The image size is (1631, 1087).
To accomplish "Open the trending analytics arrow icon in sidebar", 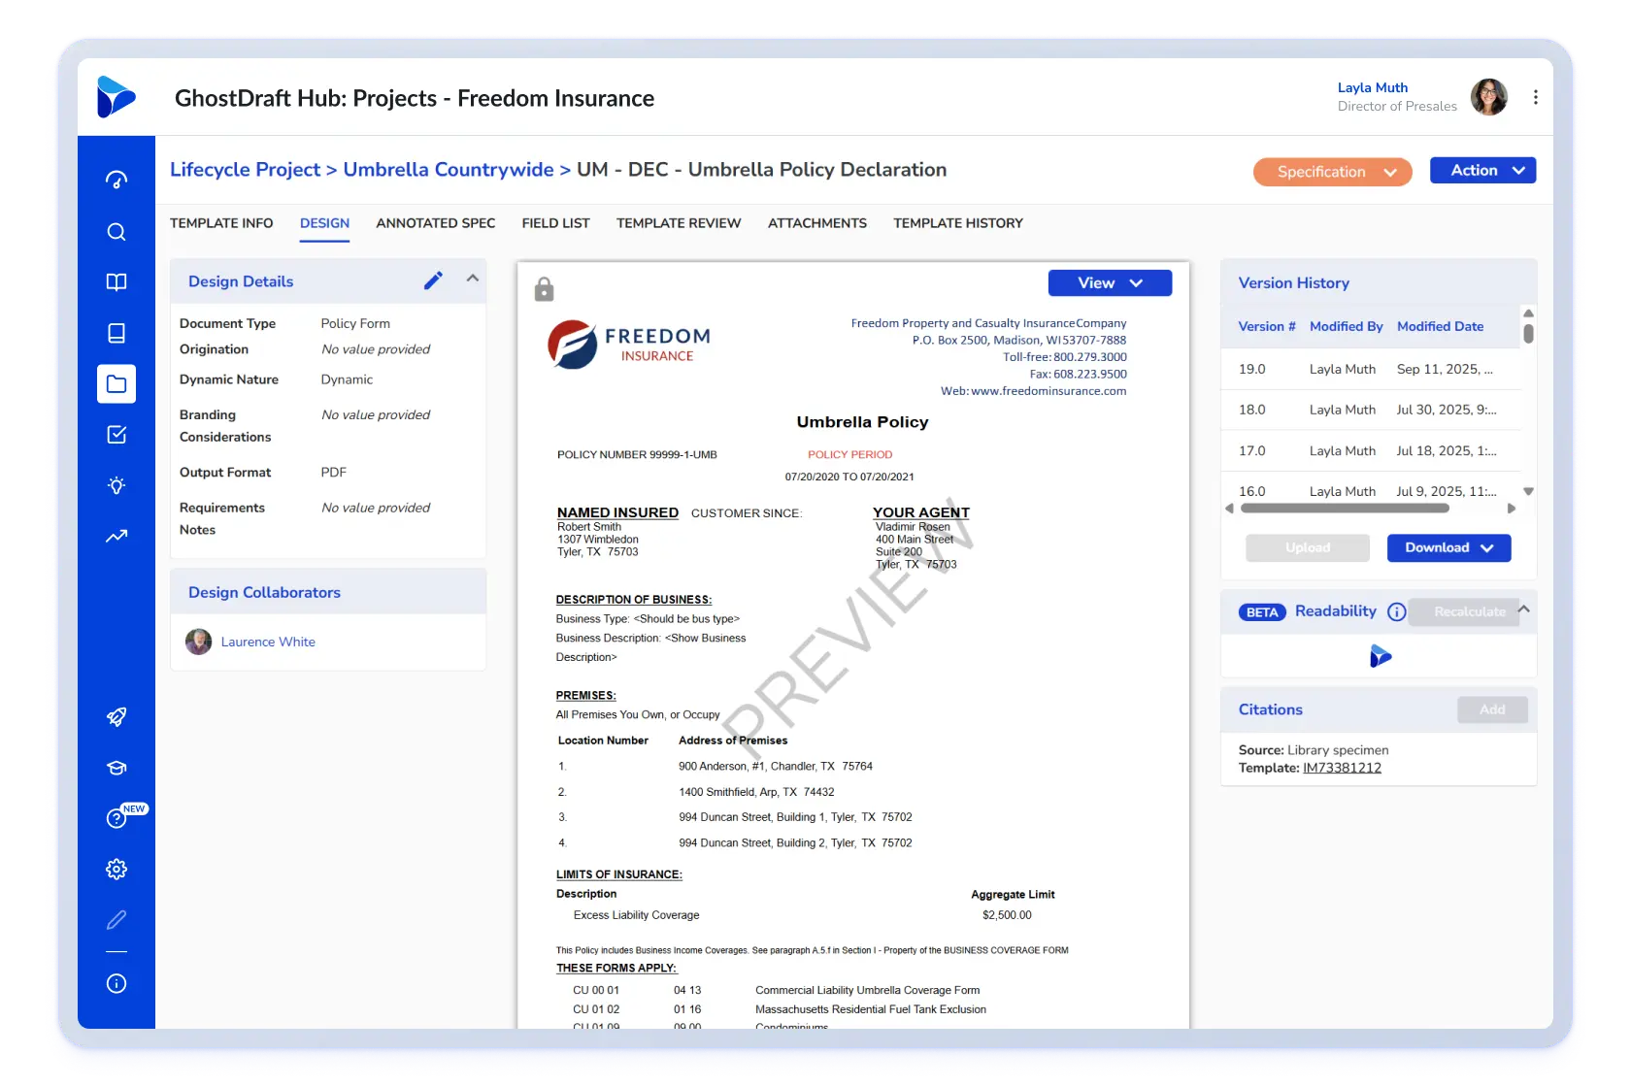I will (116, 536).
